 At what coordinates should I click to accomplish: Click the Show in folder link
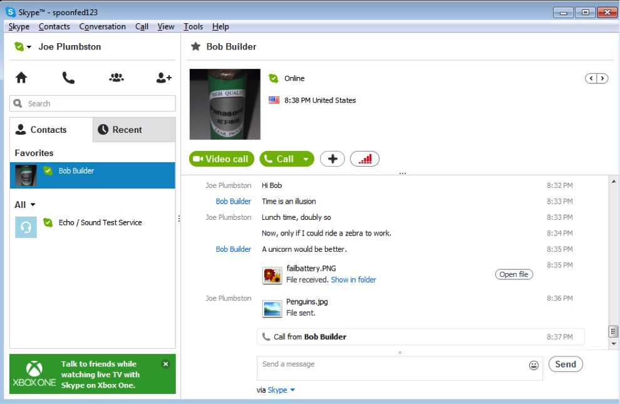pos(353,279)
